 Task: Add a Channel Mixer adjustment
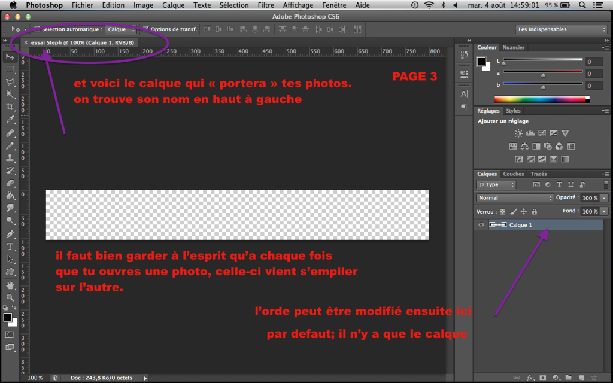(559, 146)
